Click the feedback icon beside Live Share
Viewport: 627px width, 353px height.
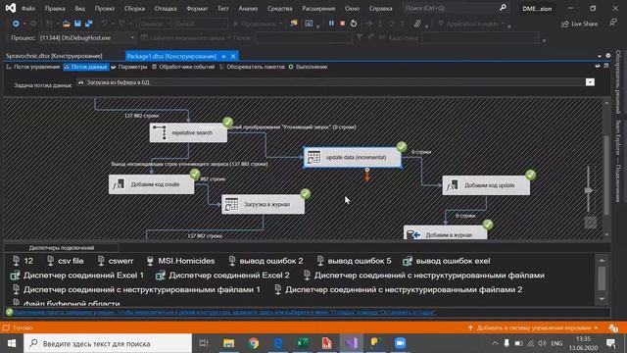[x=613, y=24]
